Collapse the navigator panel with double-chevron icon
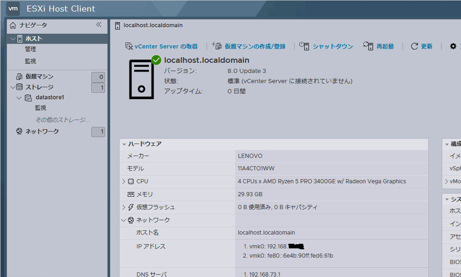Viewport: 461px width, 277px height. click(x=99, y=25)
